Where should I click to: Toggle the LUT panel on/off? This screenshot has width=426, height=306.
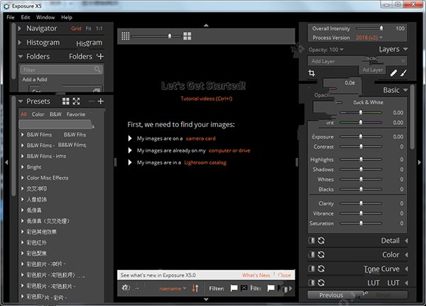coord(312,283)
